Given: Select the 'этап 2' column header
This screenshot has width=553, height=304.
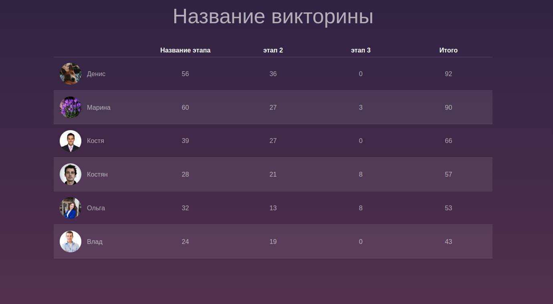Looking at the screenshot, I should click(273, 50).
